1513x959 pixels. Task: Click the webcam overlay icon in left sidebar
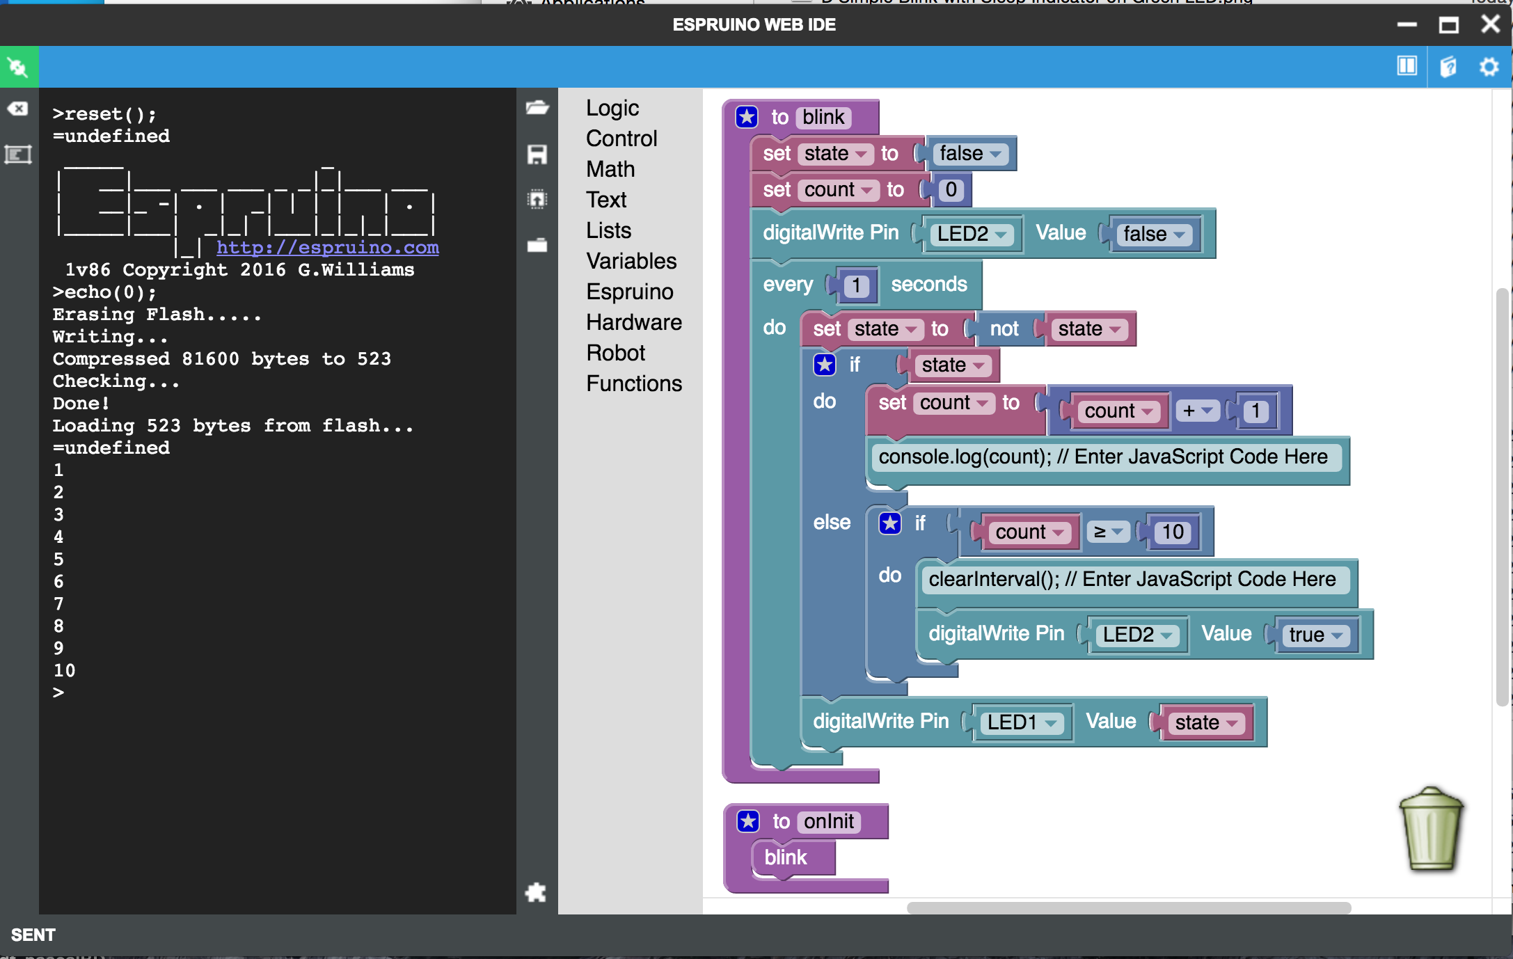click(x=18, y=154)
